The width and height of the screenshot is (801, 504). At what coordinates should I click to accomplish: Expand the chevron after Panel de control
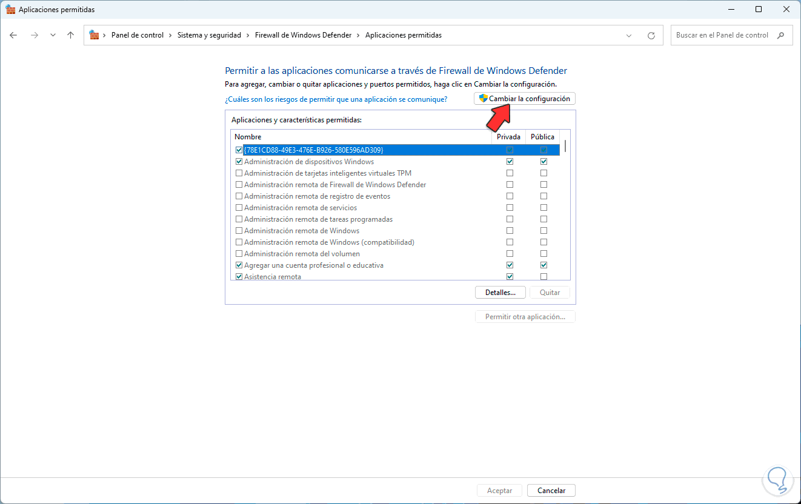click(x=170, y=35)
